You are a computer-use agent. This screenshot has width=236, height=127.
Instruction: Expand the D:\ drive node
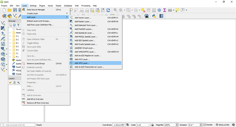[x=10, y=39]
